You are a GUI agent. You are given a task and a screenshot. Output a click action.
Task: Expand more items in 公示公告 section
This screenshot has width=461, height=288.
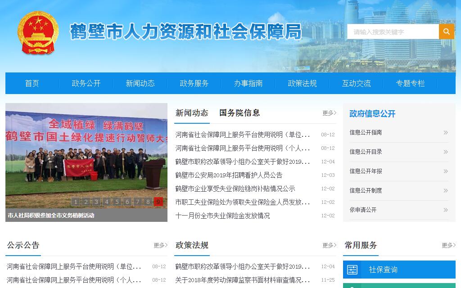160,245
